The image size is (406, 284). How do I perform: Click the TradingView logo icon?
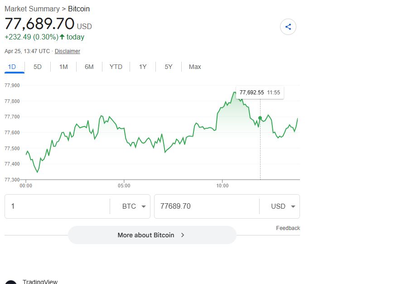pos(11,282)
